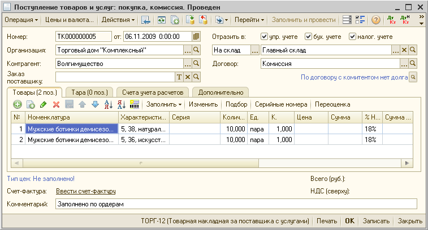Open the Счета учета расчетов tab
The height and width of the screenshot is (230, 428).
153,92
